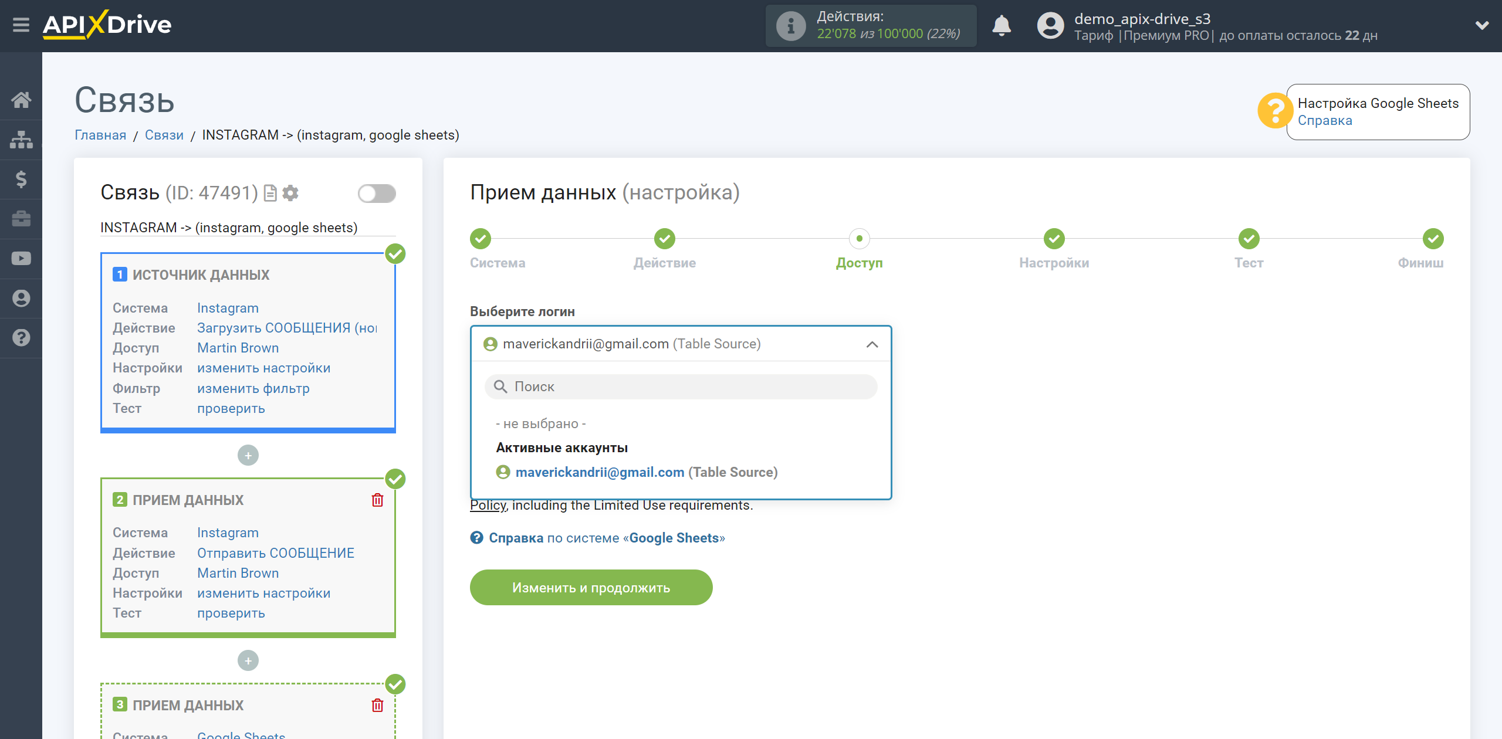The width and height of the screenshot is (1502, 739).
Task: Select maverickandrii@gmail.com under Активные аккаунты
Action: pyautogui.click(x=637, y=472)
